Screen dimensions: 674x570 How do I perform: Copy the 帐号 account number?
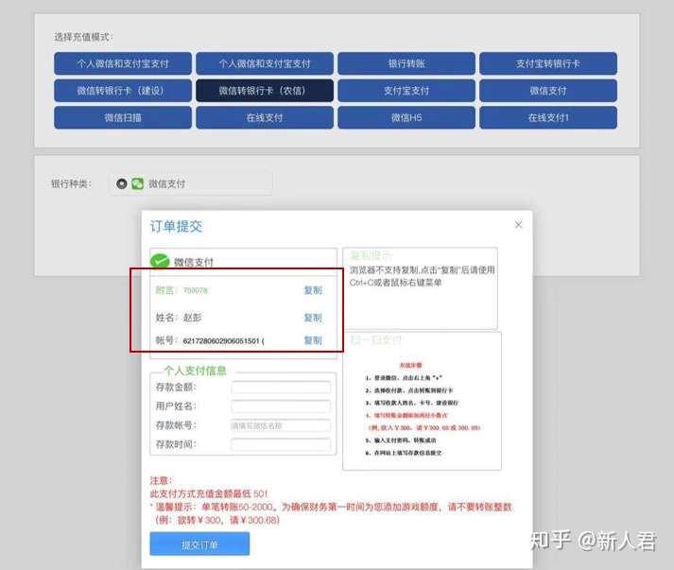tap(313, 340)
